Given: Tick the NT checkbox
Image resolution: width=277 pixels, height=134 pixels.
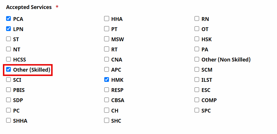Looking at the screenshot, I should [8, 49].
